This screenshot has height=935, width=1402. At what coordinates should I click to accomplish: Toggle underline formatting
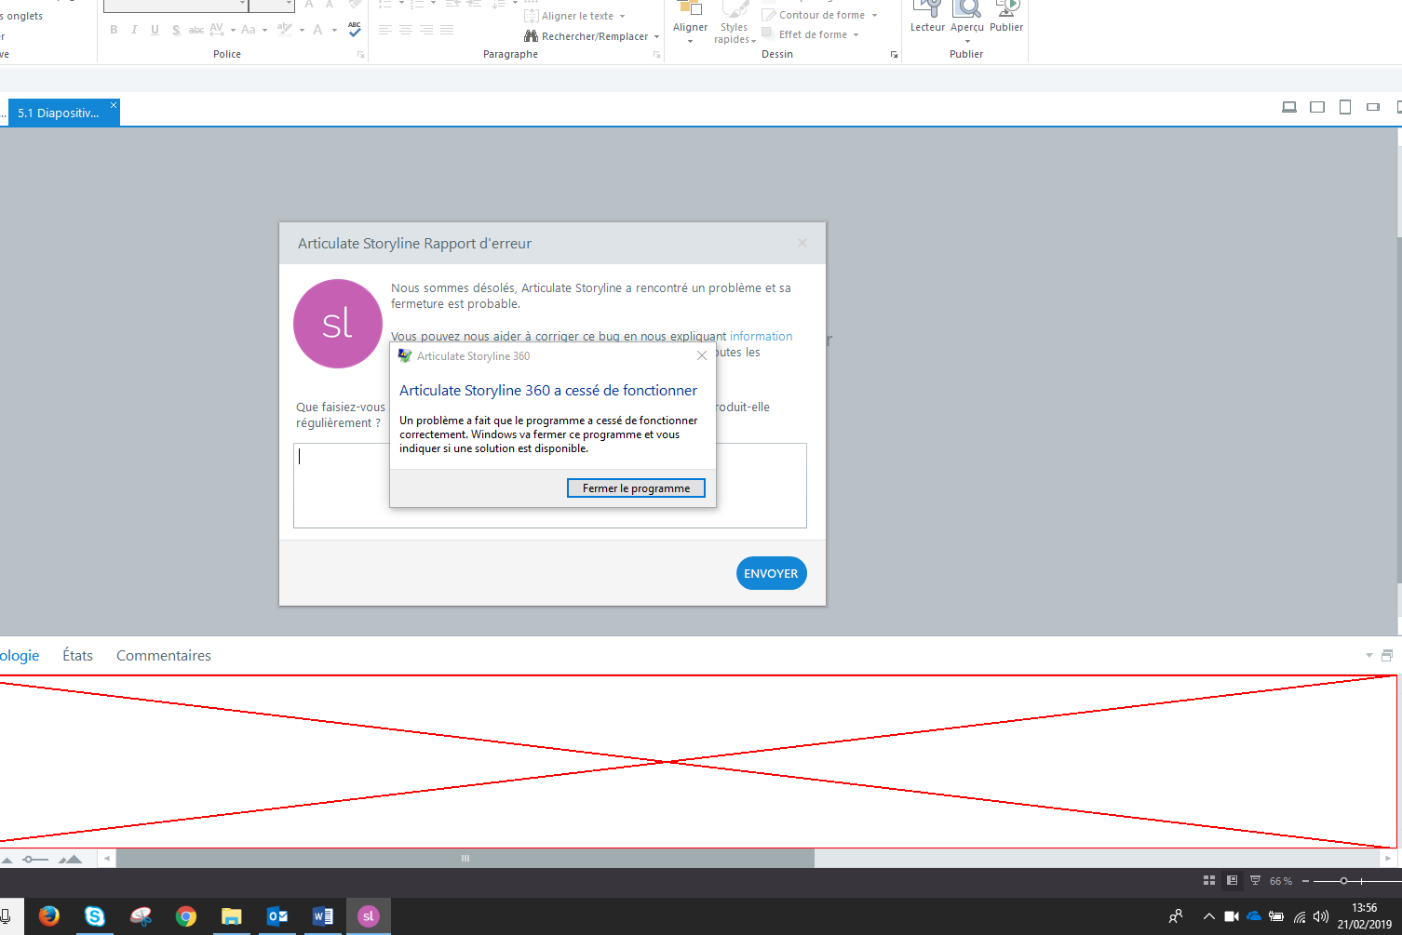click(x=155, y=30)
